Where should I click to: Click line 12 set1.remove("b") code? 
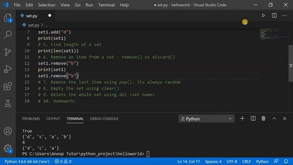[x=58, y=63]
